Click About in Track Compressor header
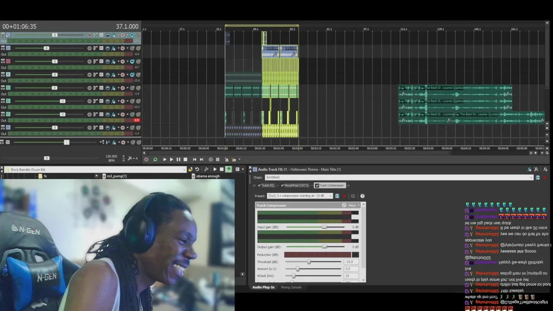553x311 pixels. [x=352, y=205]
